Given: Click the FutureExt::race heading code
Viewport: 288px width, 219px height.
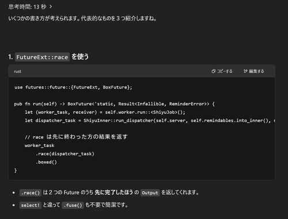Looking at the screenshot, I should click(42, 57).
